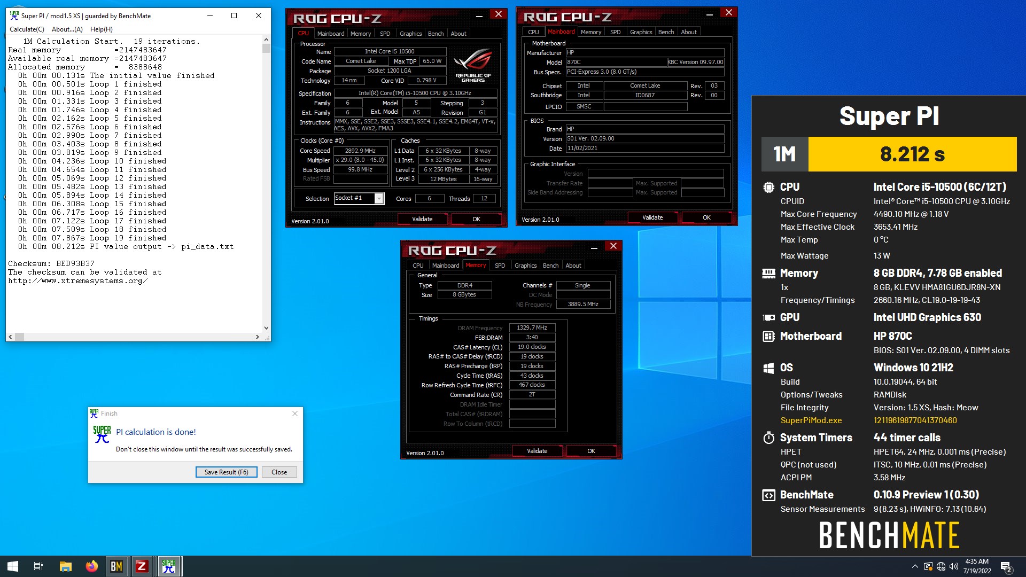Image resolution: width=1026 pixels, height=577 pixels.
Task: Show hidden system tray icons
Action: (x=915, y=566)
